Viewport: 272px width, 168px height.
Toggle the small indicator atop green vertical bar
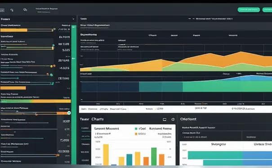click(x=74, y=27)
